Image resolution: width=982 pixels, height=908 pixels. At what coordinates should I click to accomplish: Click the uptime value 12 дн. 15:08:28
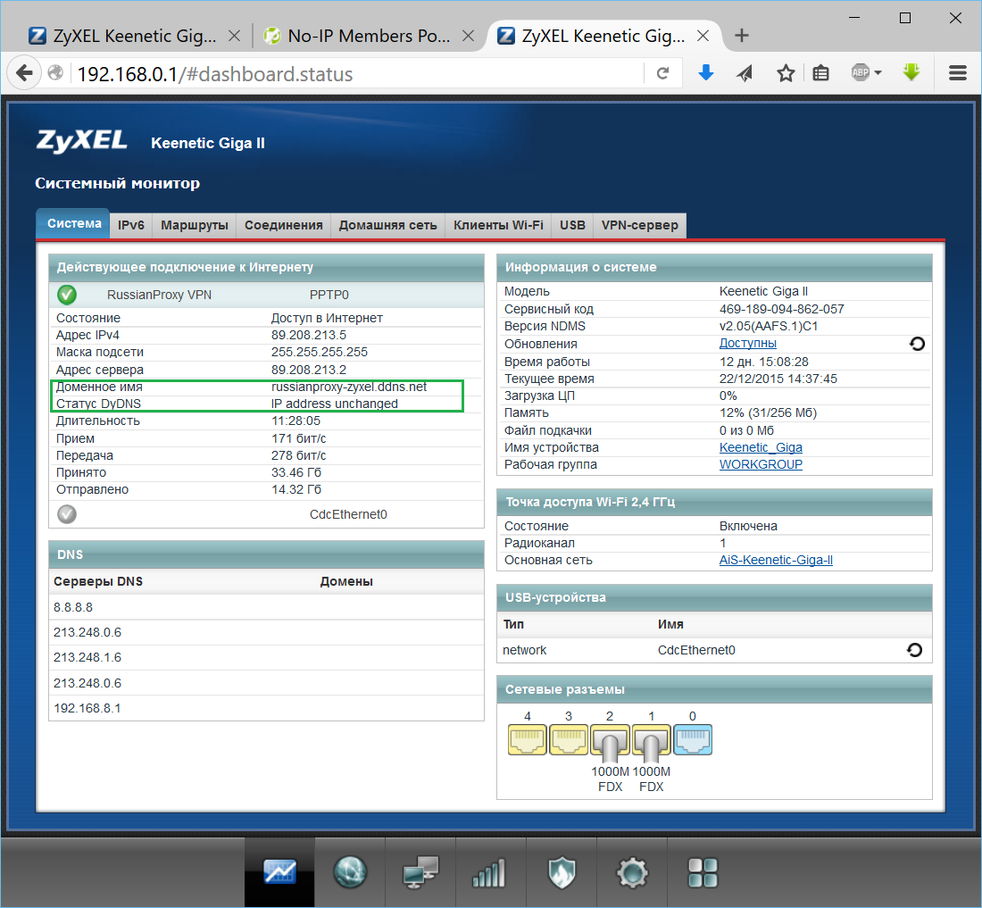click(x=763, y=362)
